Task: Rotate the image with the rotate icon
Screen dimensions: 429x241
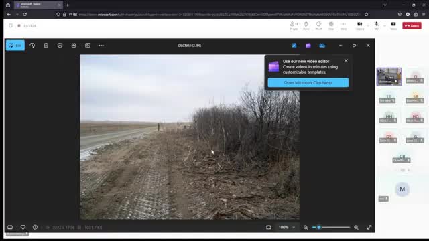Action: 32,46
